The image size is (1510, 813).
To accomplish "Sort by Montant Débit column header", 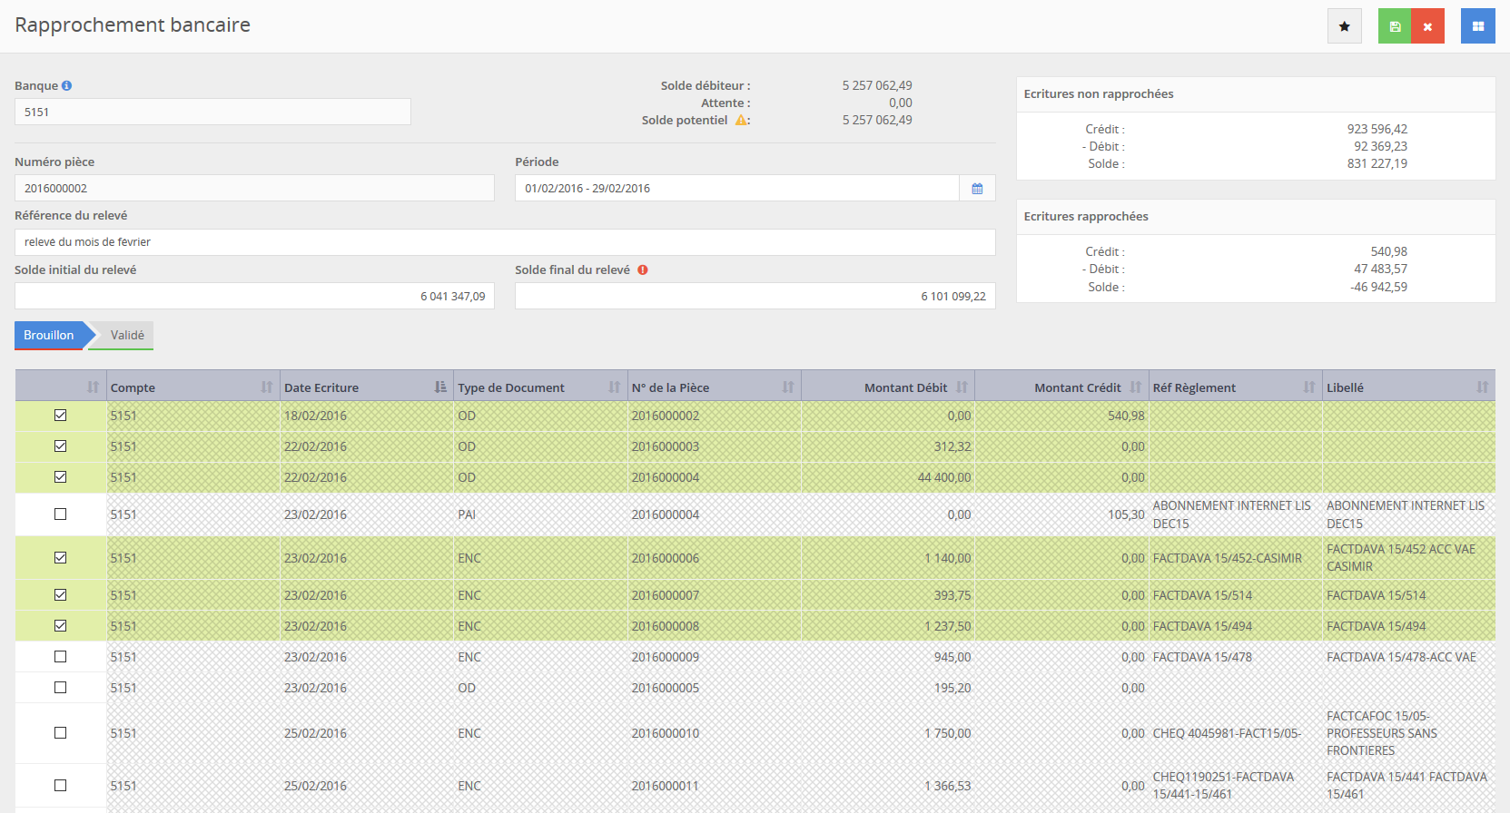I will (x=904, y=387).
